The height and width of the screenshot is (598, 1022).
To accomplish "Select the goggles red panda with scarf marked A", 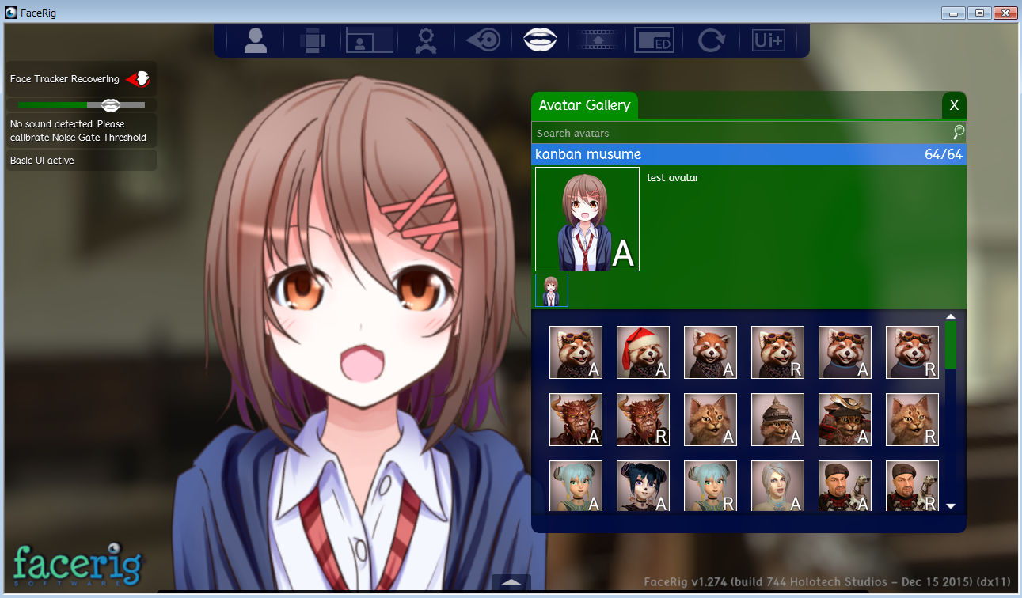I will pos(576,352).
